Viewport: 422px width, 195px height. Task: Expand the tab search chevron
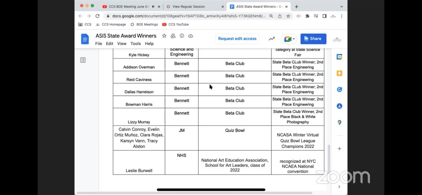click(x=341, y=6)
